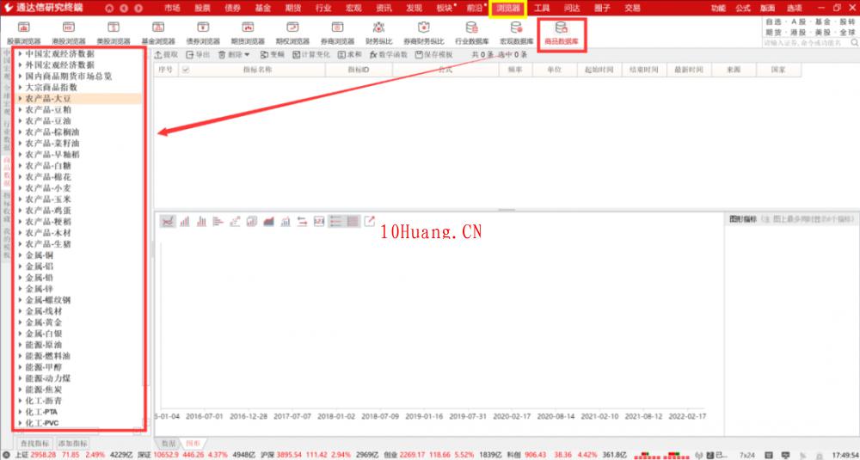Image resolution: width=860 pixels, height=460 pixels.
Task: Click the 计算变化 button
Action: pos(311,55)
